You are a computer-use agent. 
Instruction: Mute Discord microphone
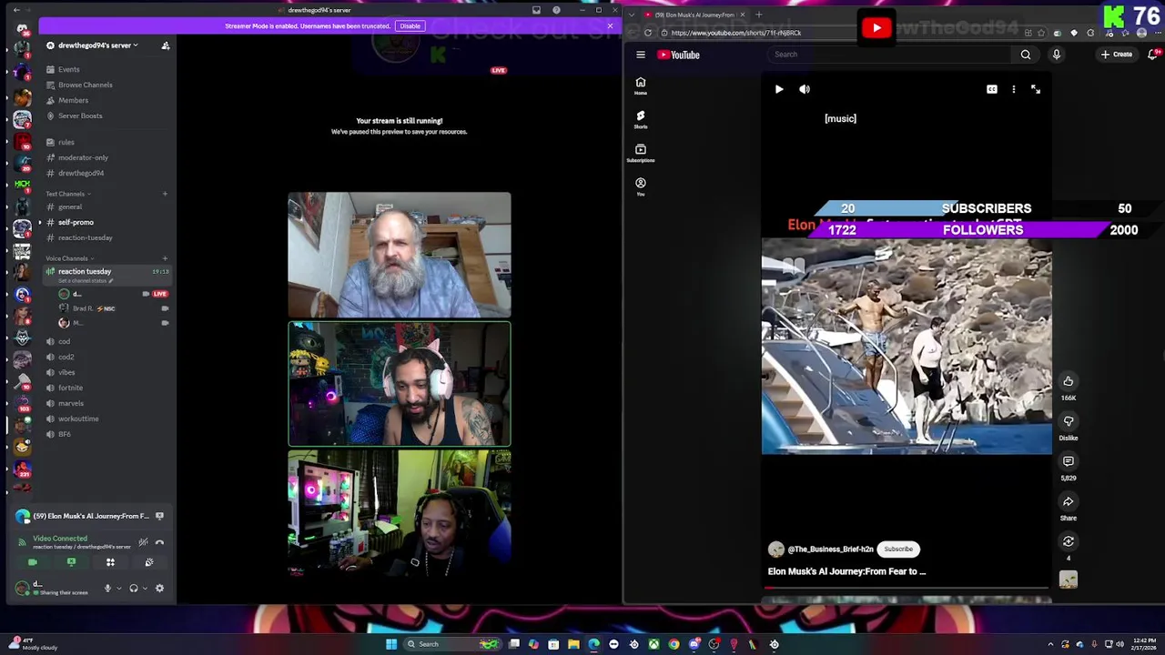coord(107,589)
